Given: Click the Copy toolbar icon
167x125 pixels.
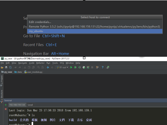Looking at the screenshot, I should [29, 67].
